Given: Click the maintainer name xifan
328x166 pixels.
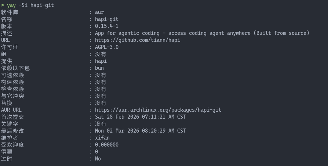Looking at the screenshot, I should pyautogui.click(x=102, y=138).
